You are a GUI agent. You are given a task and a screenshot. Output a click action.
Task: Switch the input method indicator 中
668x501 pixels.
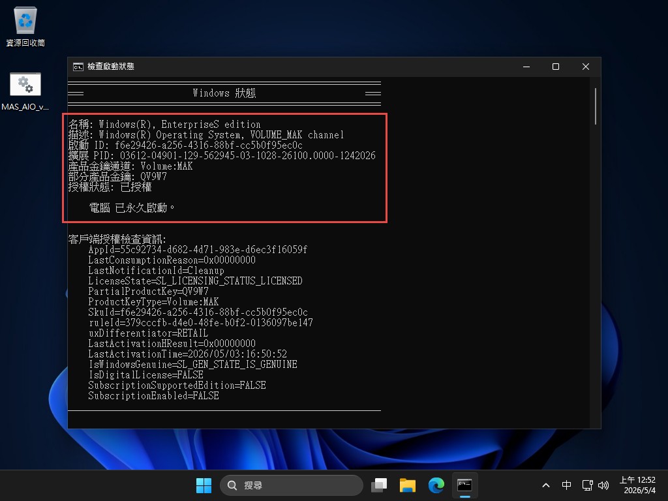click(x=566, y=485)
